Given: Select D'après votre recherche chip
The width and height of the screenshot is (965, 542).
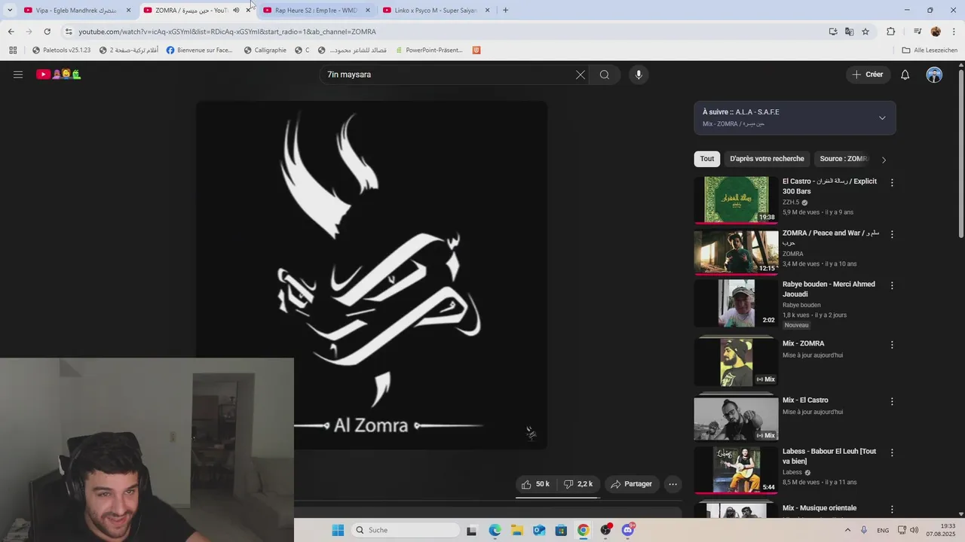Looking at the screenshot, I should pyautogui.click(x=767, y=159).
